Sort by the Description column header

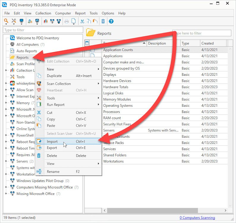pyautogui.click(x=163, y=43)
